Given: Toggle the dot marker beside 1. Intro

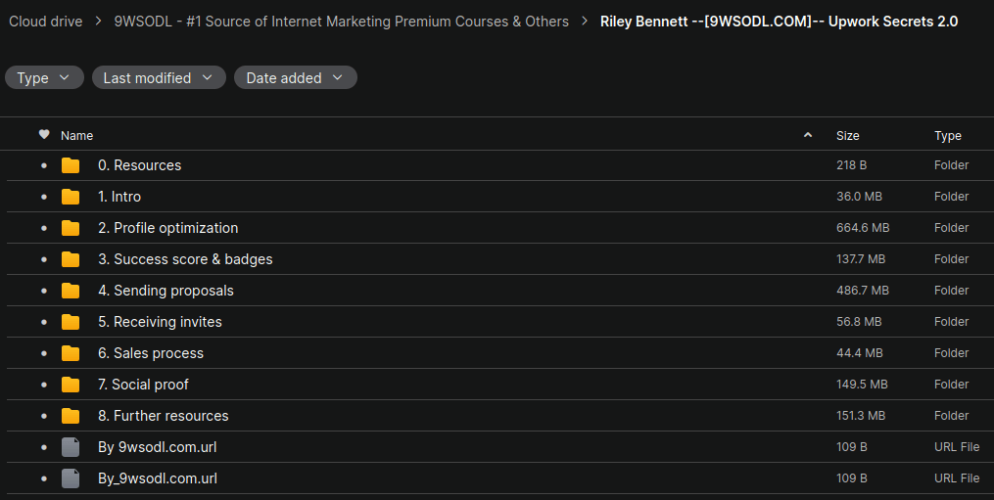Looking at the screenshot, I should click(x=44, y=197).
